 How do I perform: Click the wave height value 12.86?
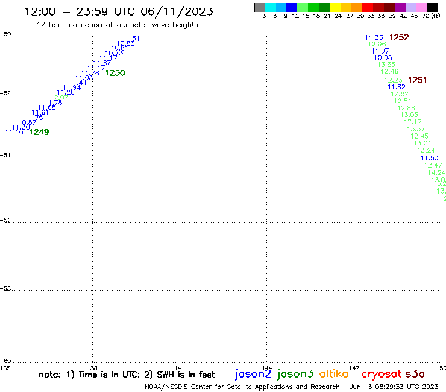[x=406, y=108]
